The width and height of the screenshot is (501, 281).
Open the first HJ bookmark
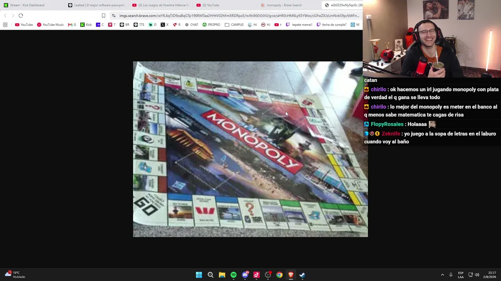pyautogui.click(x=252, y=25)
